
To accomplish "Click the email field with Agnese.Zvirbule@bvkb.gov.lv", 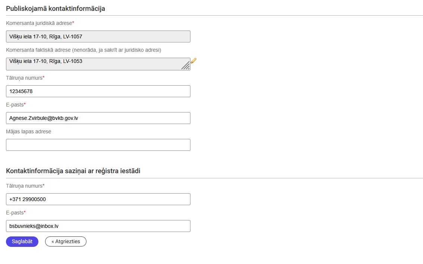I will [98, 118].
